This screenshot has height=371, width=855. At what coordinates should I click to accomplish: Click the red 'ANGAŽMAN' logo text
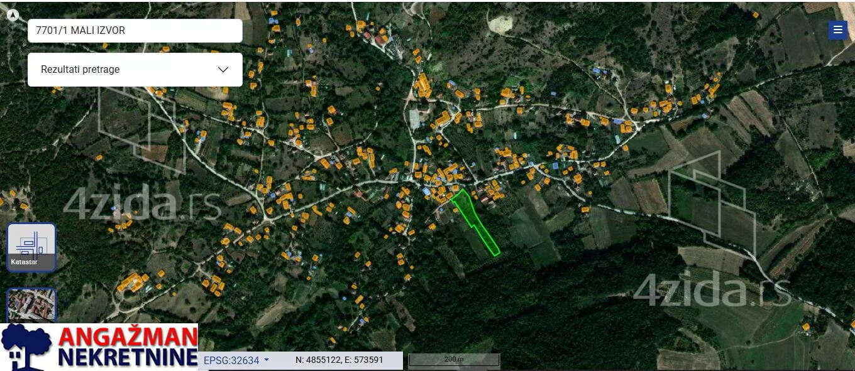pyautogui.click(x=128, y=336)
